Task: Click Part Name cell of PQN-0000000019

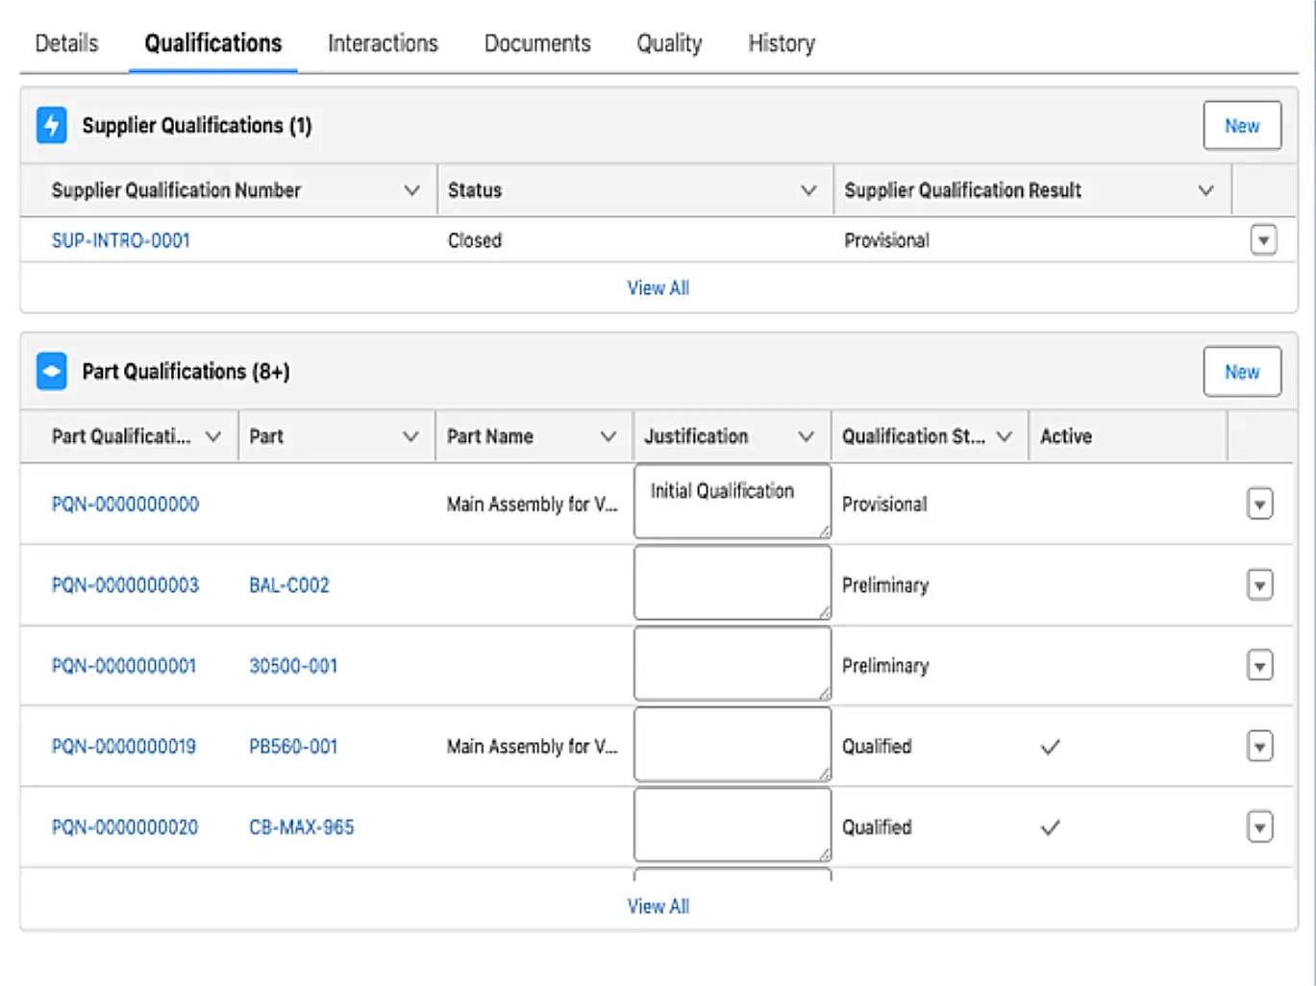Action: pyautogui.click(x=532, y=746)
